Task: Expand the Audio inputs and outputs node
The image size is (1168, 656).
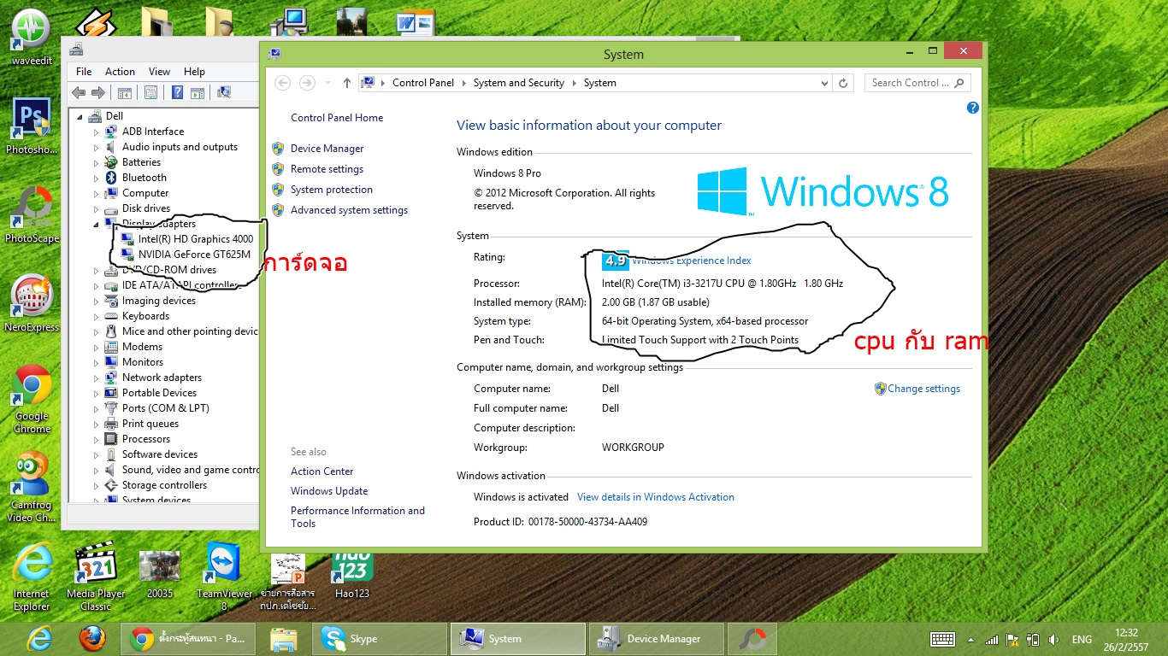Action: pyautogui.click(x=97, y=147)
